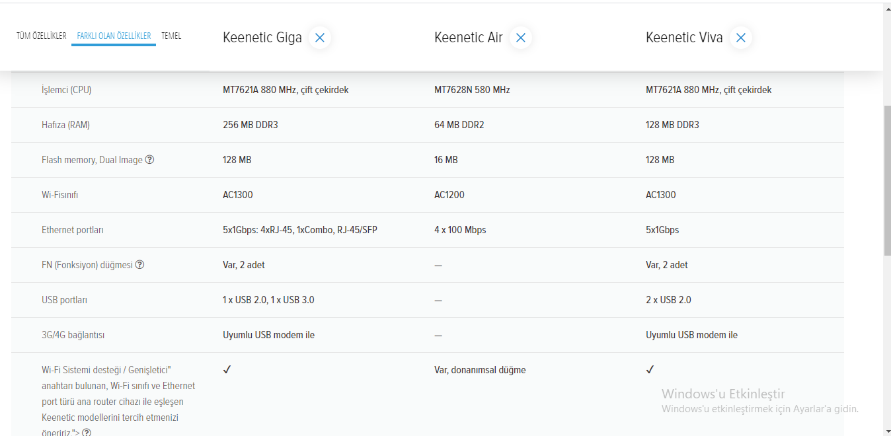Screen dimensions: 891x436
Task: Click the Keenetic Air product title
Action: [x=469, y=38]
